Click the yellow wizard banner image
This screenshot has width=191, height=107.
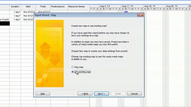click(50, 53)
